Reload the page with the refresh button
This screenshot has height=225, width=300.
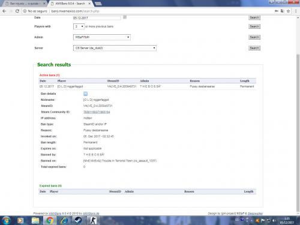pos(17,11)
